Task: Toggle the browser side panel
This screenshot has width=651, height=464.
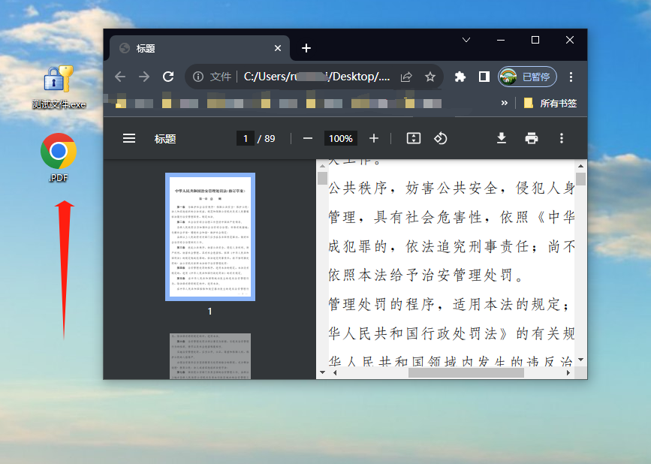Action: point(484,77)
